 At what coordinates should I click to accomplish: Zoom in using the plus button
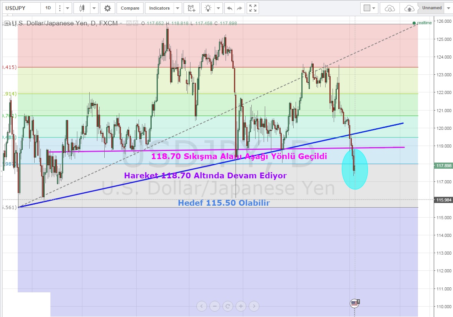pyautogui.click(x=241, y=307)
